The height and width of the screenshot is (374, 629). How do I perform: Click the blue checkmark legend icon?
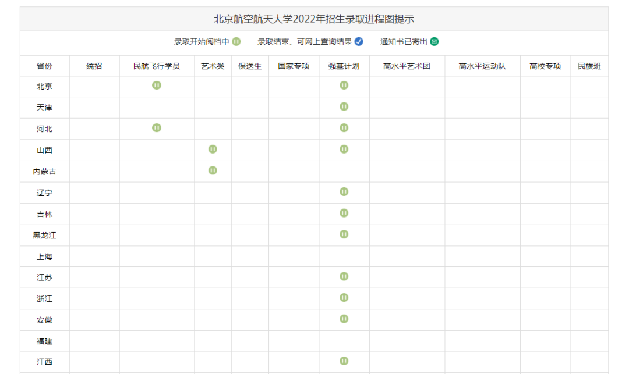[x=359, y=41]
